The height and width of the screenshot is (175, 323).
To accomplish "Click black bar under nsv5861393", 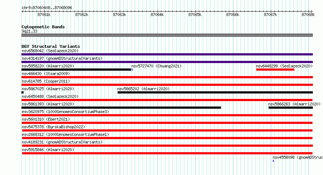I will (121, 108).
